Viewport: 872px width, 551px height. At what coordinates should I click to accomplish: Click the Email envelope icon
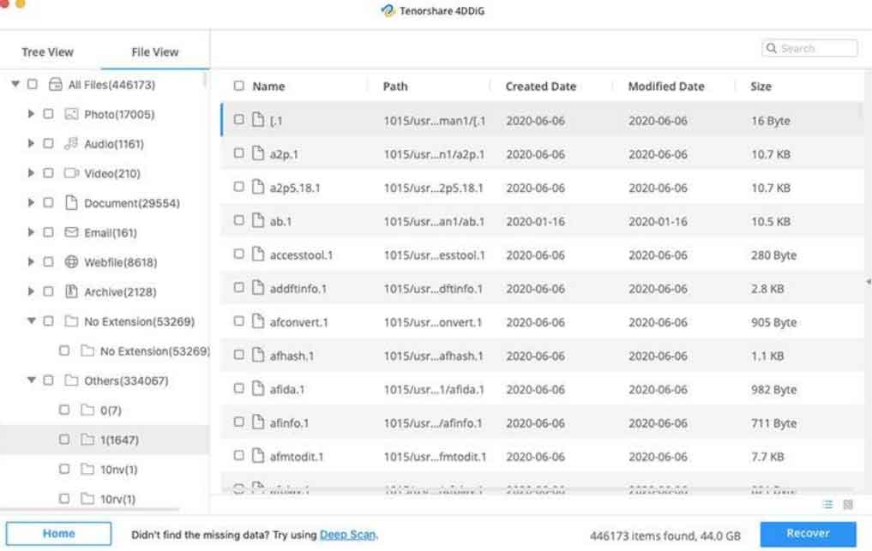[72, 232]
